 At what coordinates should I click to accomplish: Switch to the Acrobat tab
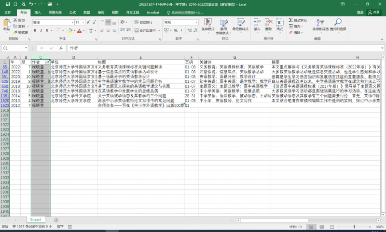tap(153, 13)
